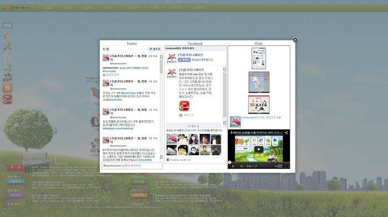Open the red SNS Channel image in Facebook post
Viewport: 388px width, 217px height.
(184, 106)
